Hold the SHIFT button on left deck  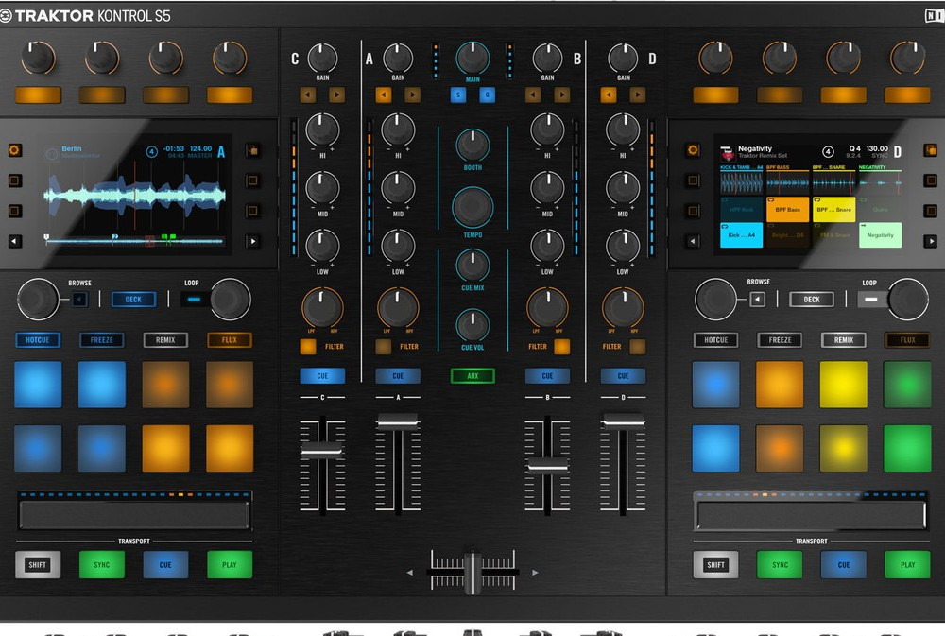(38, 565)
